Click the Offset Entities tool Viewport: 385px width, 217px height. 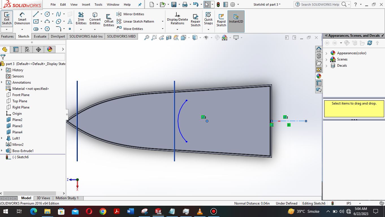(x=109, y=20)
